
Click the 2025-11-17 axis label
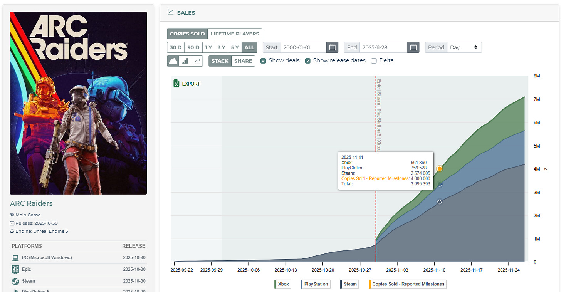point(472,270)
